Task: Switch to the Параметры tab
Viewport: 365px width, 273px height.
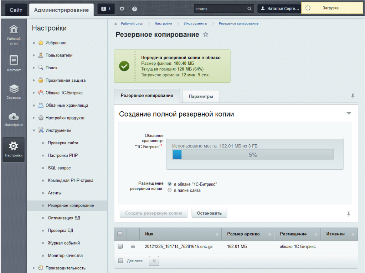Action: pos(201,96)
